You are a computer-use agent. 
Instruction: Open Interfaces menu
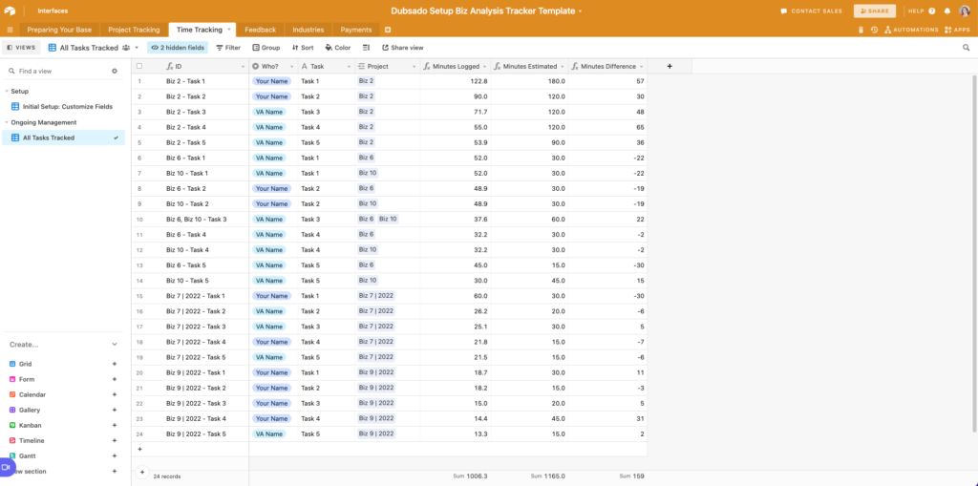[x=53, y=11]
